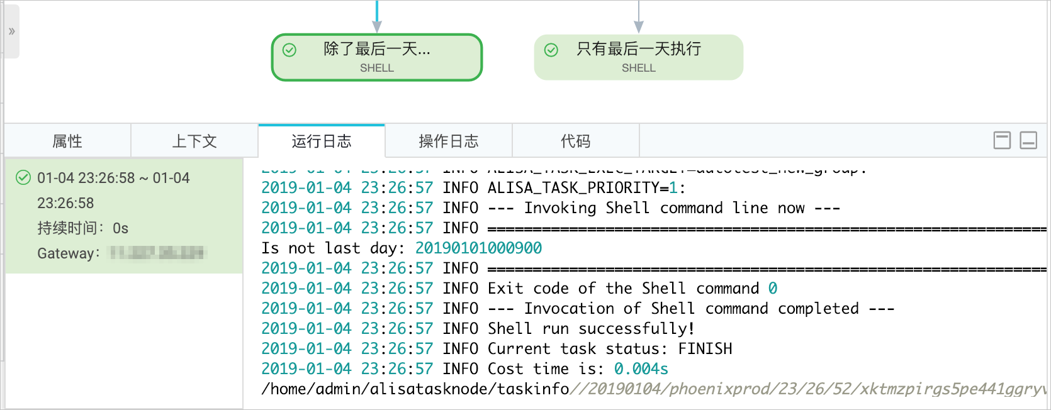Maximize the log panel with the top-bar icon
Image resolution: width=1051 pixels, height=410 pixels.
[x=1002, y=140]
